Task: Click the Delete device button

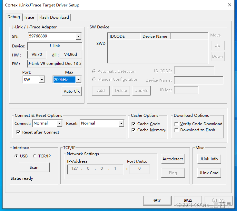Action: (121, 91)
